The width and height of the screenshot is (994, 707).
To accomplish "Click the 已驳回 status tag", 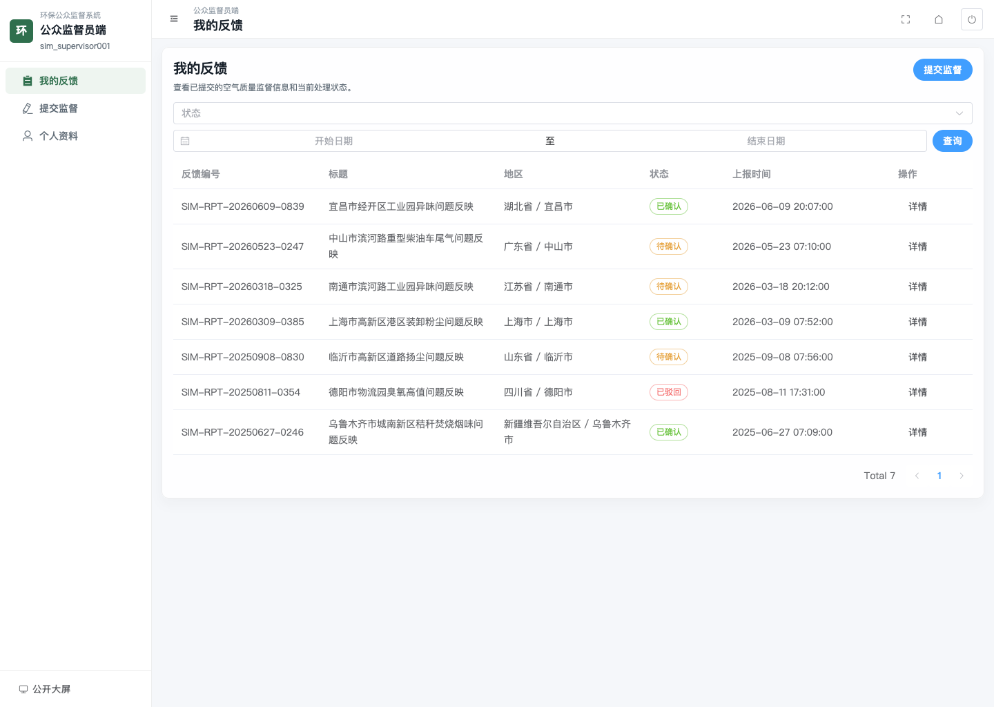I will 669,392.
